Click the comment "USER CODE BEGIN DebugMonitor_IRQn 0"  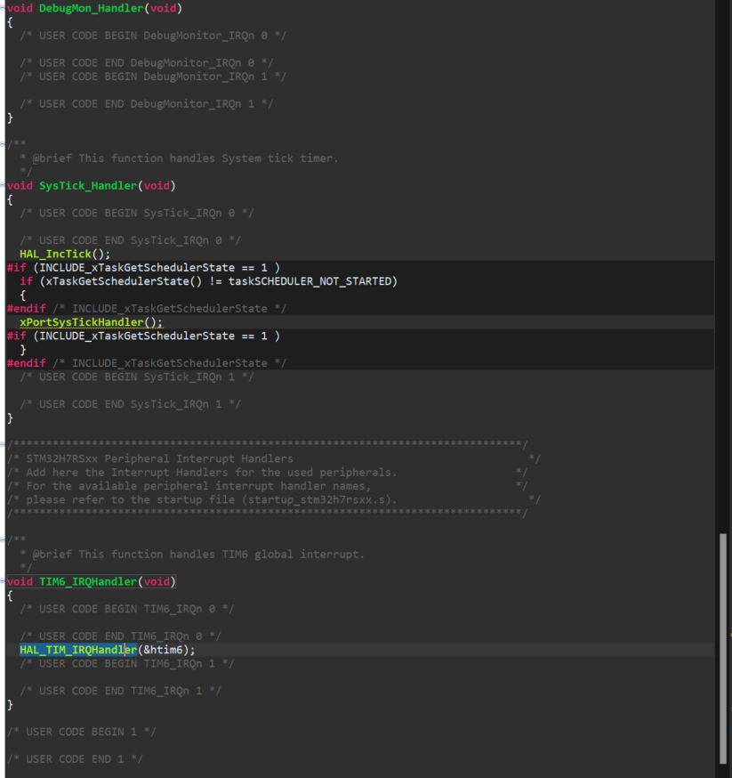153,36
